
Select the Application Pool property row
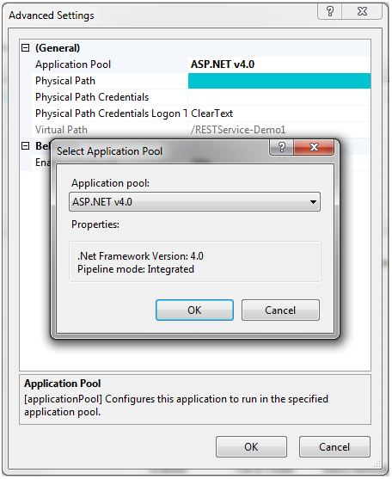click(x=201, y=64)
